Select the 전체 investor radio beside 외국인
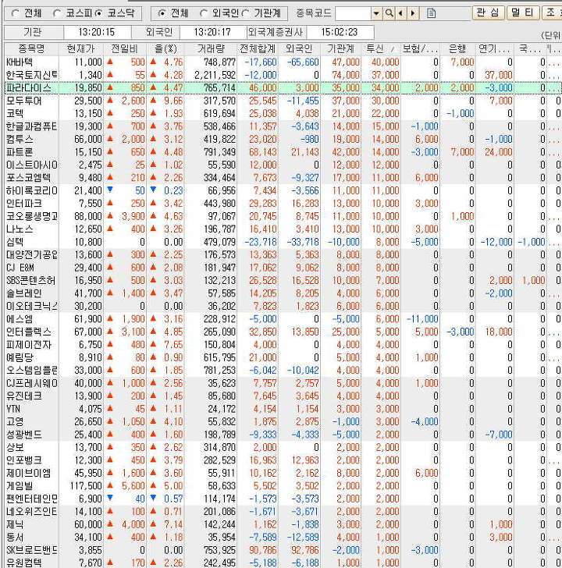562x568 pixels. [162, 13]
